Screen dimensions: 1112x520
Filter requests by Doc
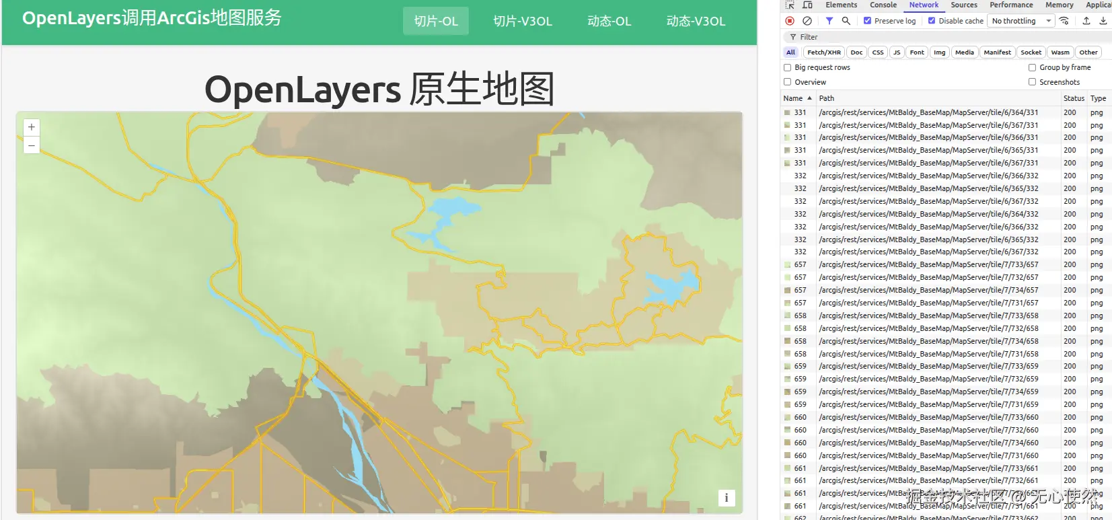coord(856,52)
